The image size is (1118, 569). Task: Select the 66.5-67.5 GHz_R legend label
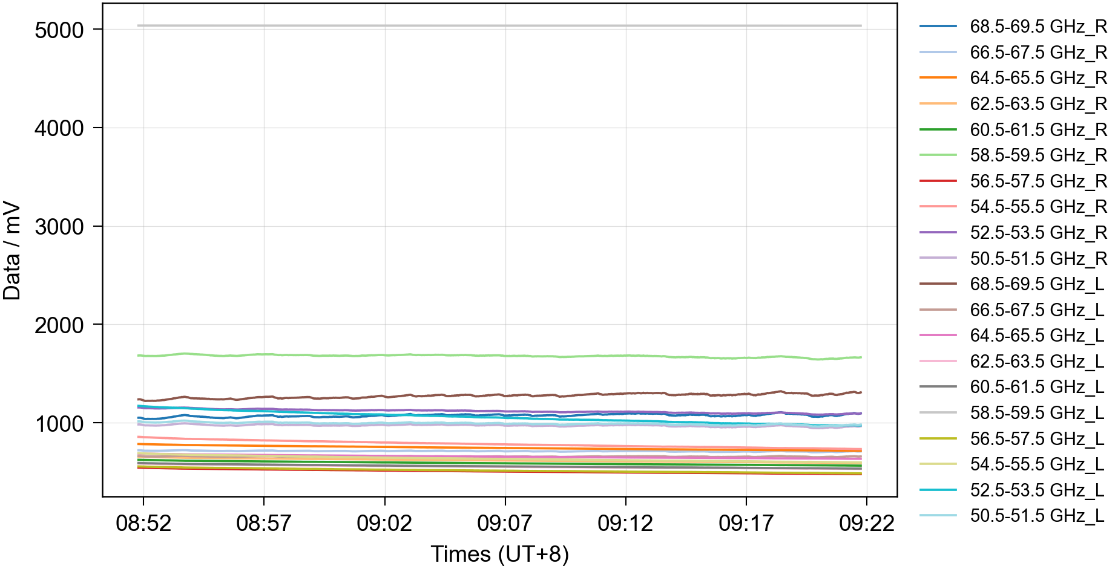1037,53
